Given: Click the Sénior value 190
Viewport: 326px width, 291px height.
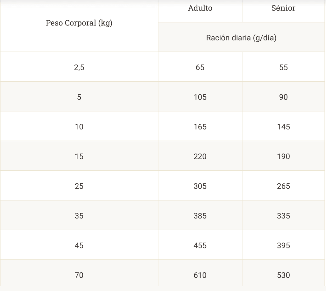Looking at the screenshot, I should tap(283, 156).
